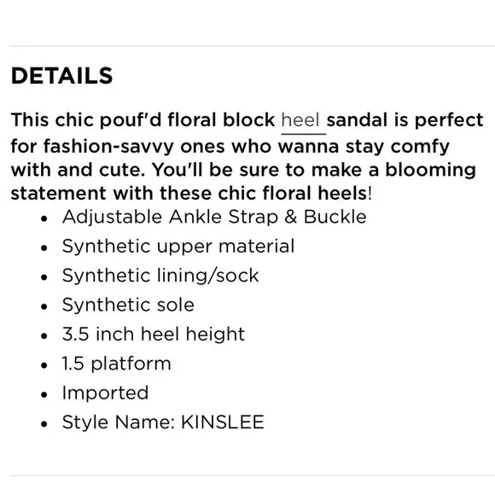Click the 'blooming' word in description
The width and height of the screenshot is (495, 495).
click(x=431, y=171)
